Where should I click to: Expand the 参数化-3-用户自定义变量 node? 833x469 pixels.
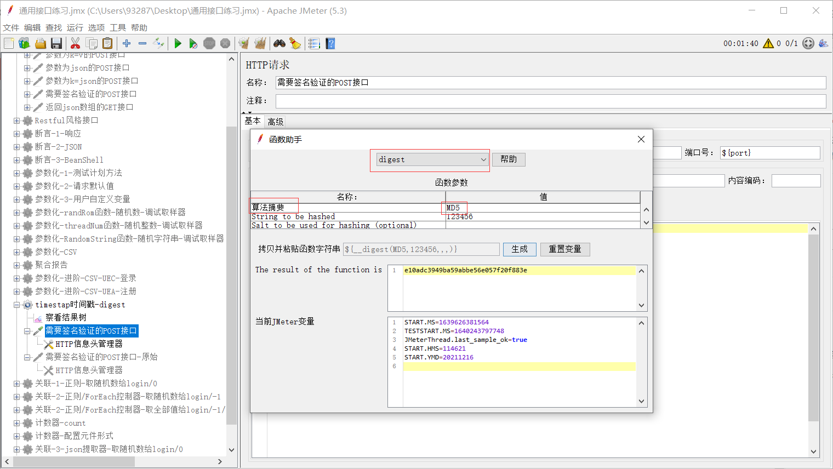tap(16, 199)
